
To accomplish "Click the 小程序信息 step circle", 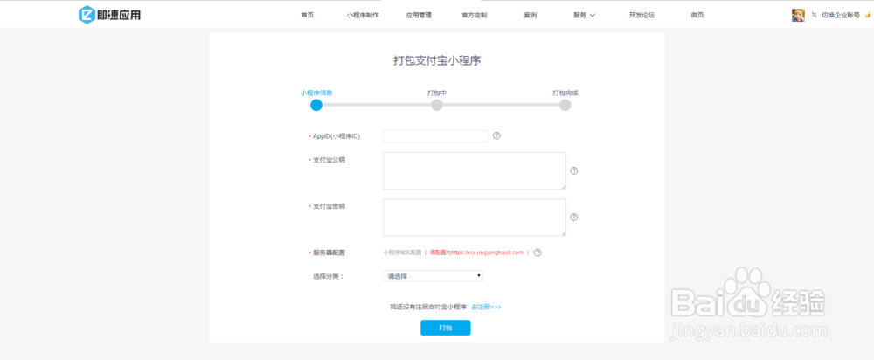I will click(316, 105).
